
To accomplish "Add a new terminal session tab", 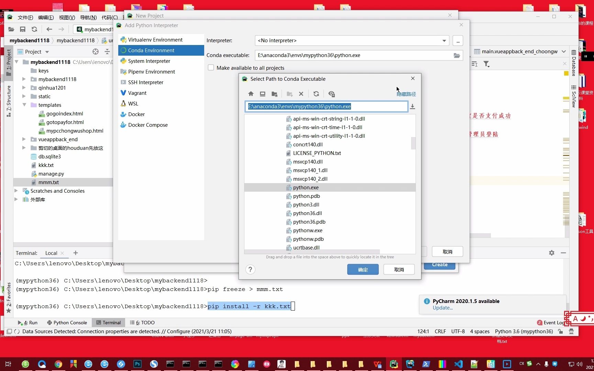I will coord(76,253).
